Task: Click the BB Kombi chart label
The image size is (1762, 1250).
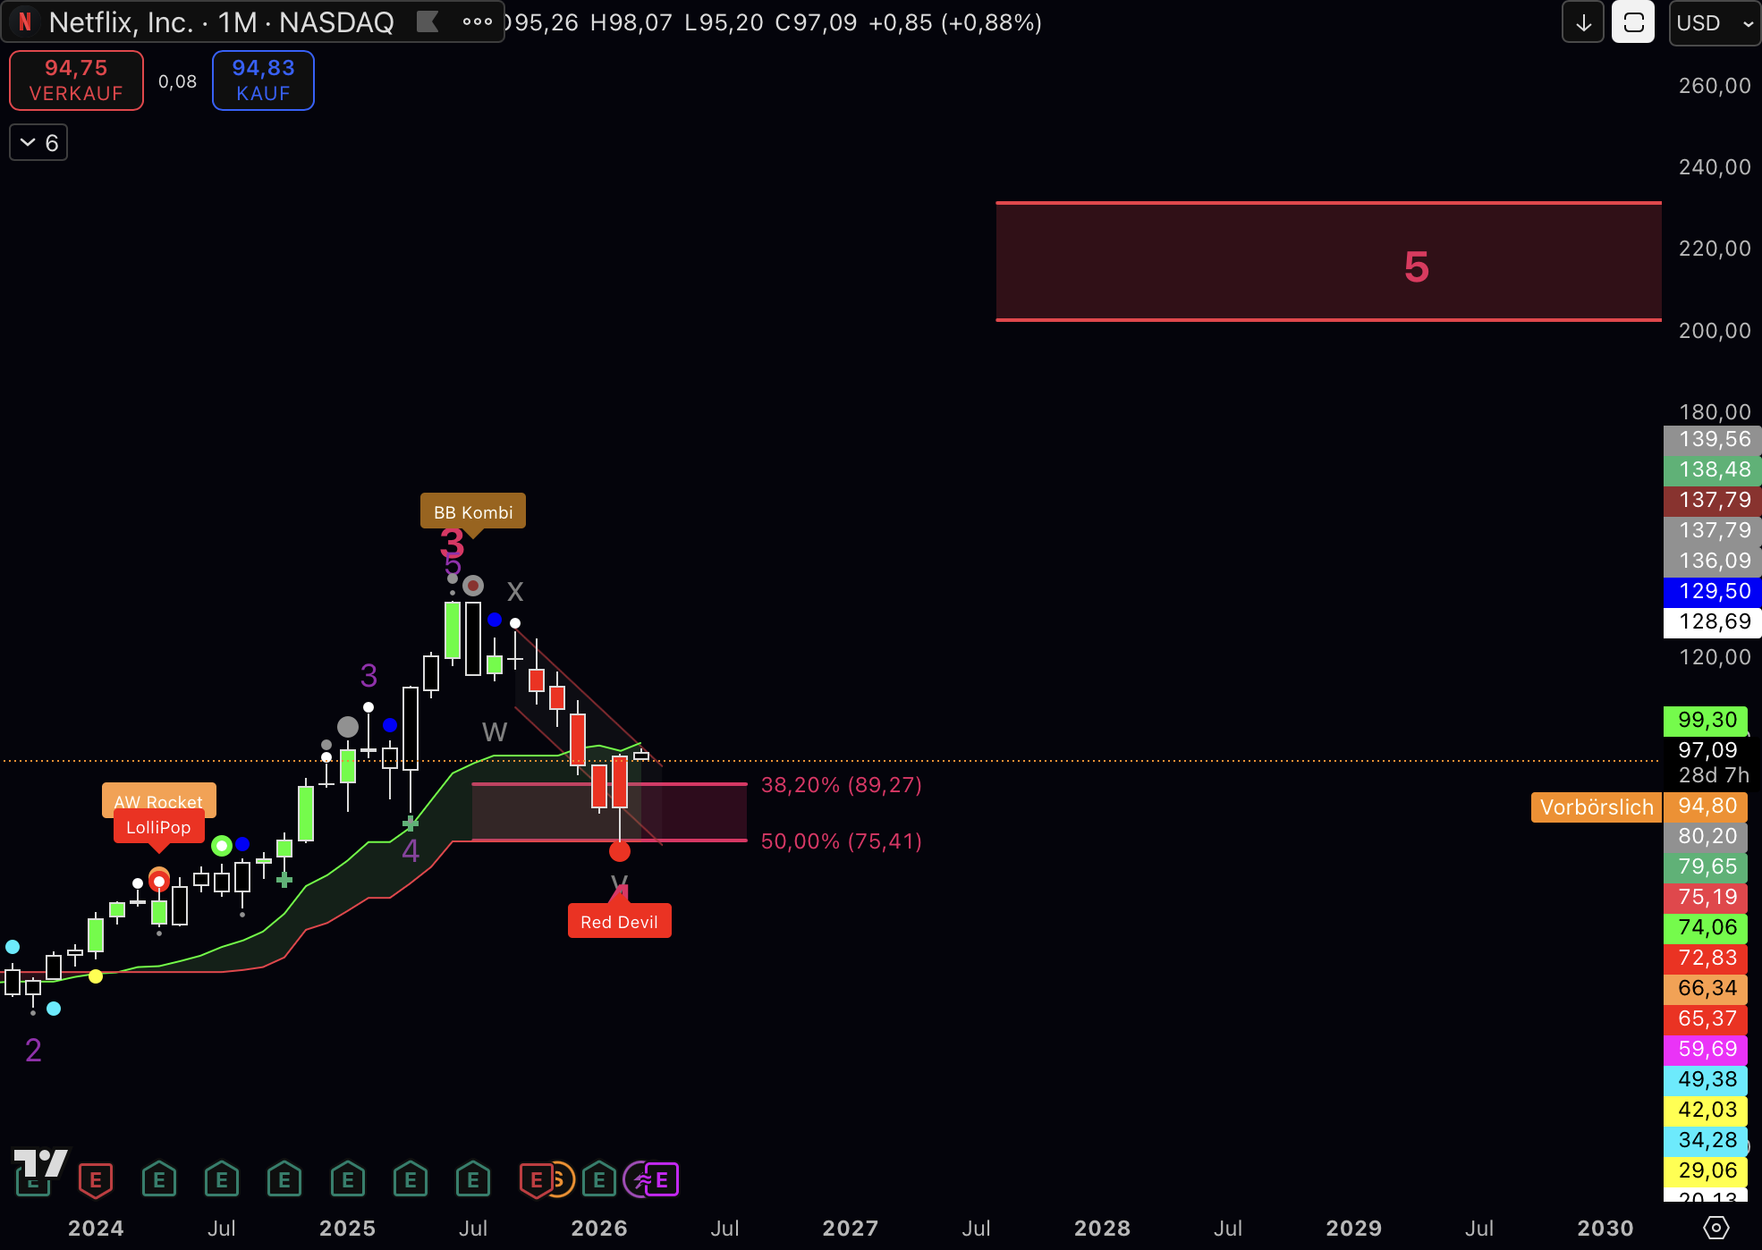Action: click(473, 511)
